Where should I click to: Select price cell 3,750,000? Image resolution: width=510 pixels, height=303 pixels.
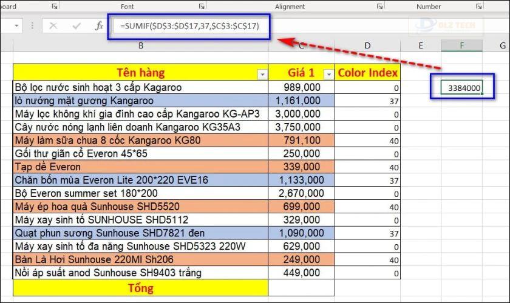click(302, 127)
